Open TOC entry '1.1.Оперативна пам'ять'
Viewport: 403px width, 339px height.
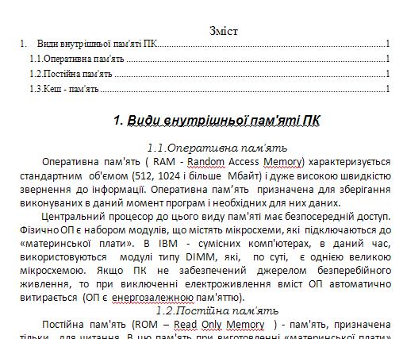pos(209,59)
